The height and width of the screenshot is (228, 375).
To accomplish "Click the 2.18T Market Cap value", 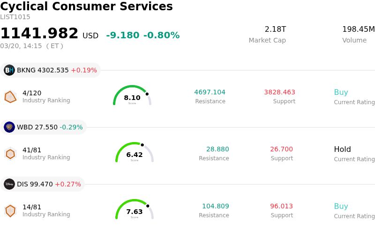I will [x=275, y=29].
